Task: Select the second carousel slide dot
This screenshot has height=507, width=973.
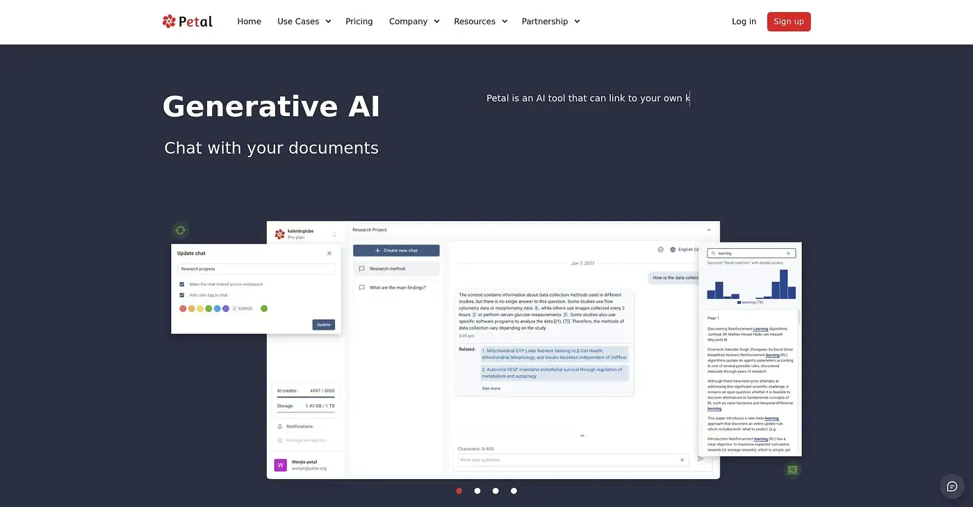Action: pyautogui.click(x=477, y=491)
